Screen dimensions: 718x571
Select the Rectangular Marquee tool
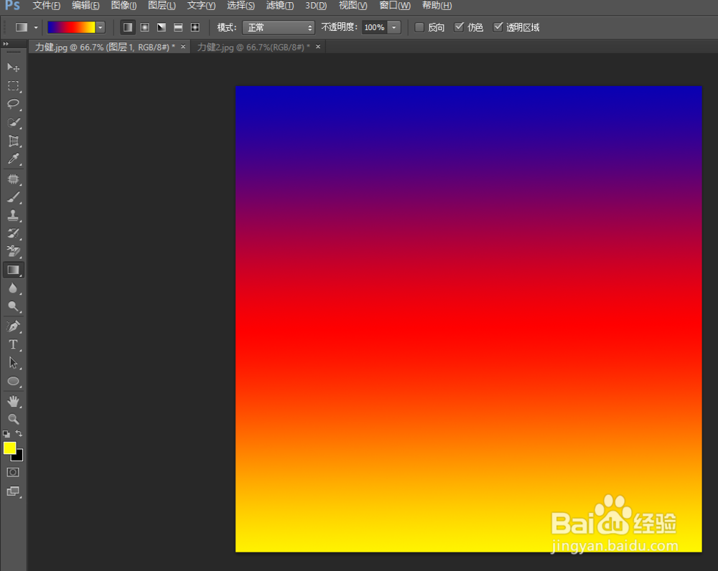tap(13, 86)
